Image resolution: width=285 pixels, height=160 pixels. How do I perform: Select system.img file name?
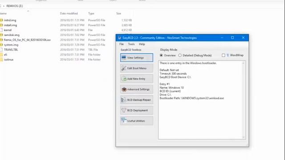[x=11, y=44]
